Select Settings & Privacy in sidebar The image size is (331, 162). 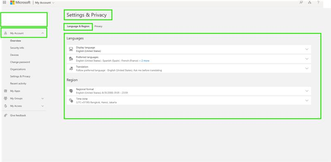tap(20, 76)
